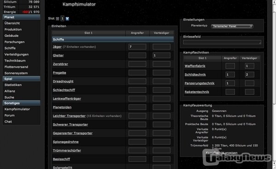The height and width of the screenshot is (169, 276).
Task: Click into the Einlesefeld text area
Action: pos(222,42)
